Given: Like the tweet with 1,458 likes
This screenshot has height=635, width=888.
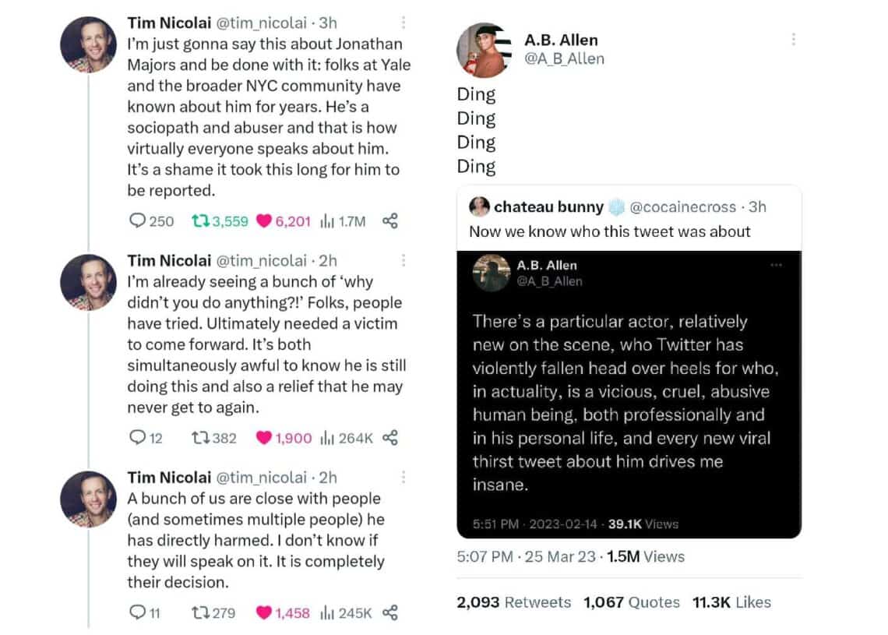Looking at the screenshot, I should (x=264, y=613).
